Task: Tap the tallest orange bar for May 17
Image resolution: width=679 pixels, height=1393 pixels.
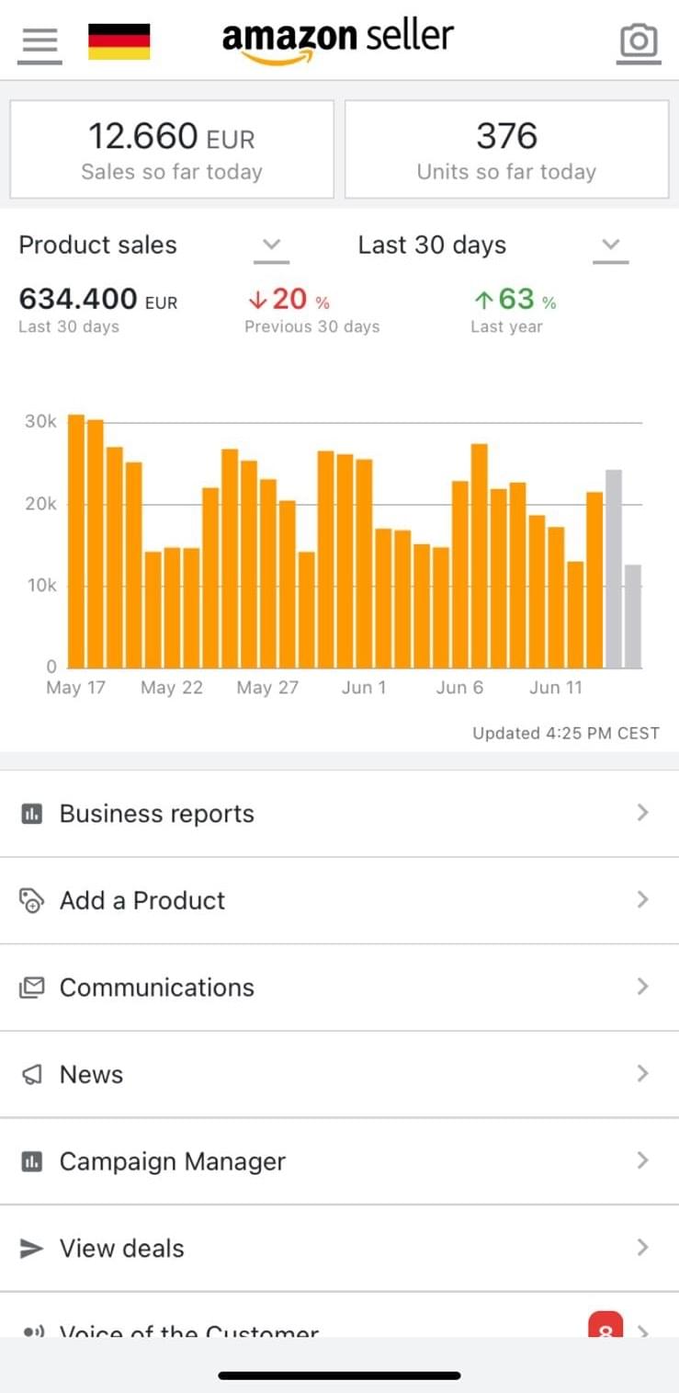Action: click(76, 541)
